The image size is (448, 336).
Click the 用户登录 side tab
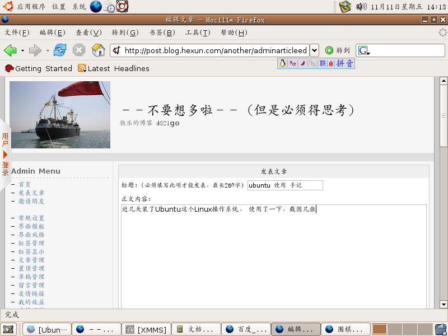pos(5,155)
